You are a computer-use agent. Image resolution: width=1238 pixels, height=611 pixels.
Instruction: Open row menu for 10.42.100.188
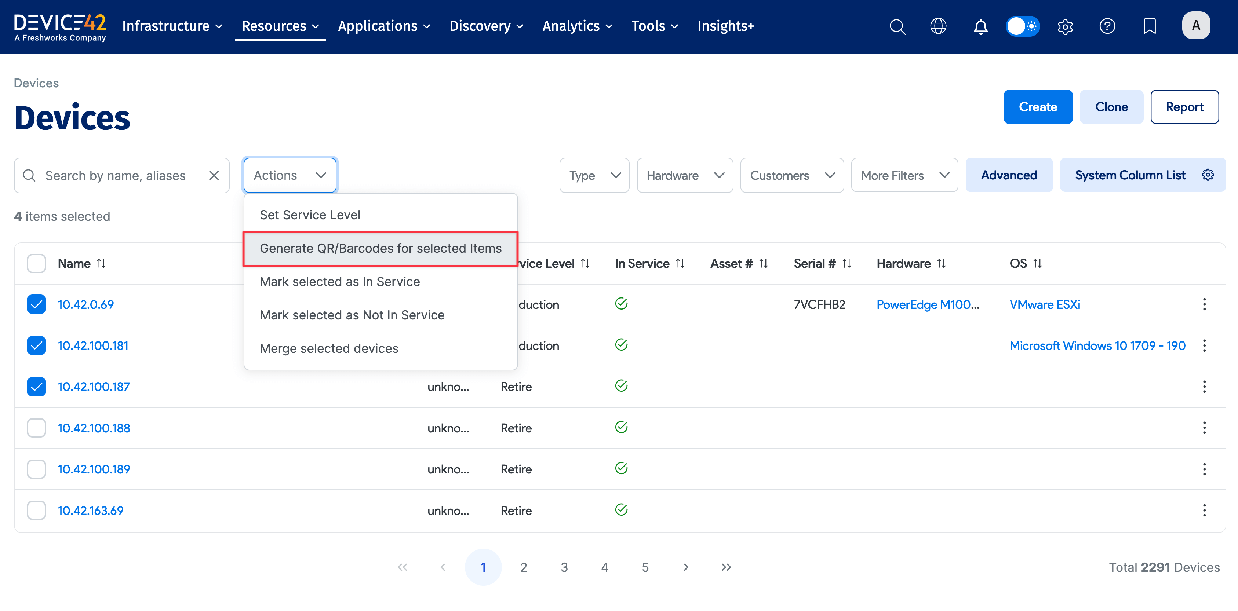point(1204,428)
